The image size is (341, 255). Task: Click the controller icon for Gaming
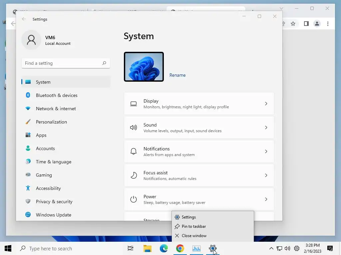coord(28,175)
